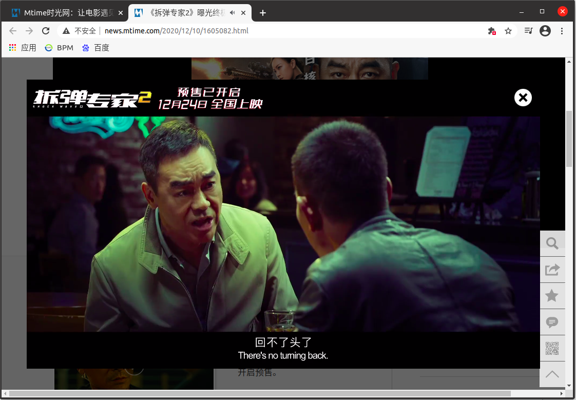
Task: Show the QR code sidebar icon
Action: coord(552,348)
